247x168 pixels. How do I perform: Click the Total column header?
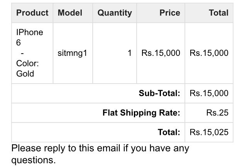tap(218, 13)
